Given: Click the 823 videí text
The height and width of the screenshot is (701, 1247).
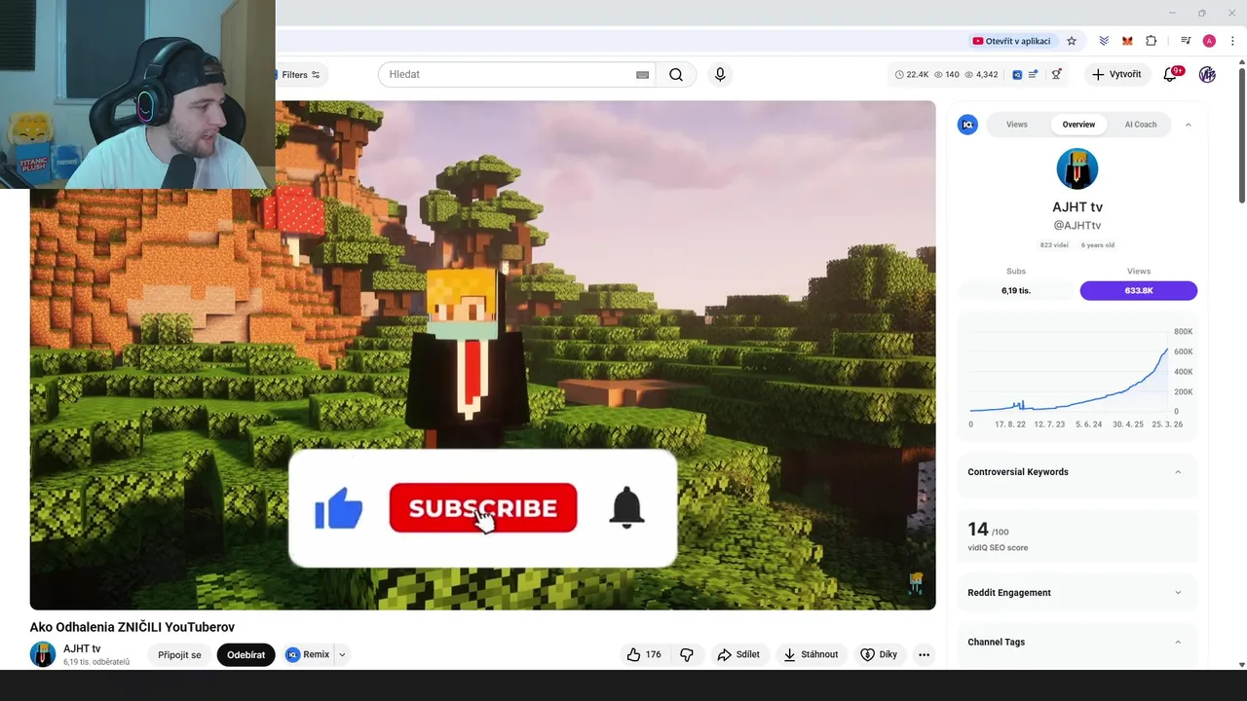Looking at the screenshot, I should pos(1054,245).
